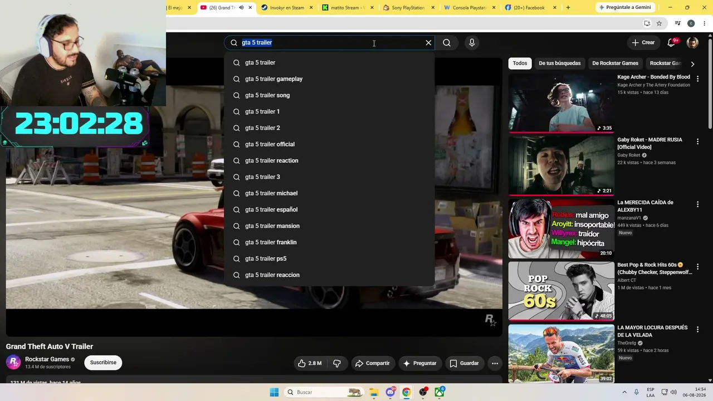Select the De tus búsquedas chip
The width and height of the screenshot is (713, 401).
pyautogui.click(x=560, y=63)
